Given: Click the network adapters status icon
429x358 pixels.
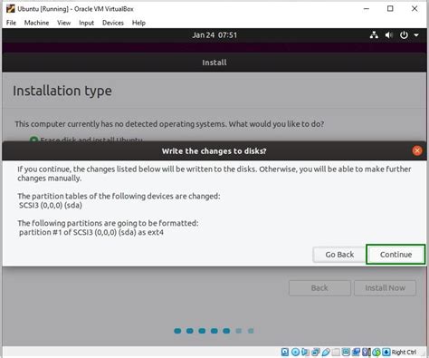Looking at the screenshot, I should click(316, 352).
